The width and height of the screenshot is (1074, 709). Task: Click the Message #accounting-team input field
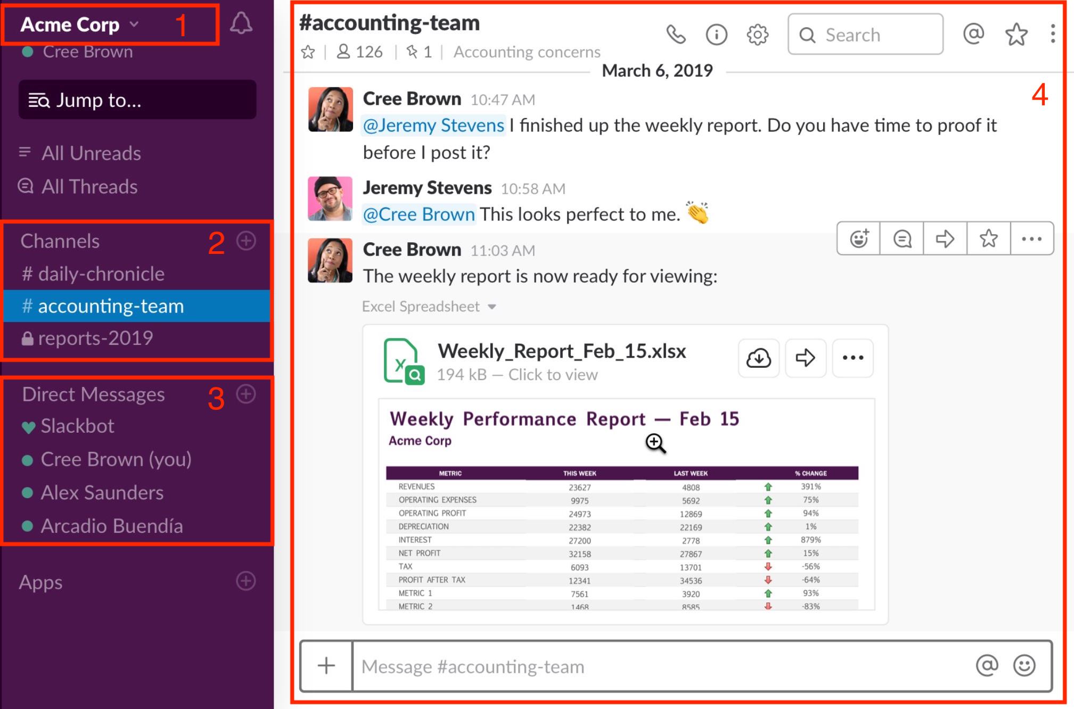coord(660,666)
